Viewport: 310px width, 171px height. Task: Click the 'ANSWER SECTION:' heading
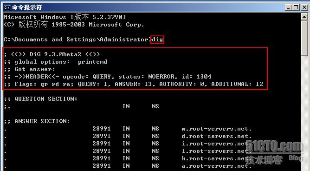click(x=37, y=121)
